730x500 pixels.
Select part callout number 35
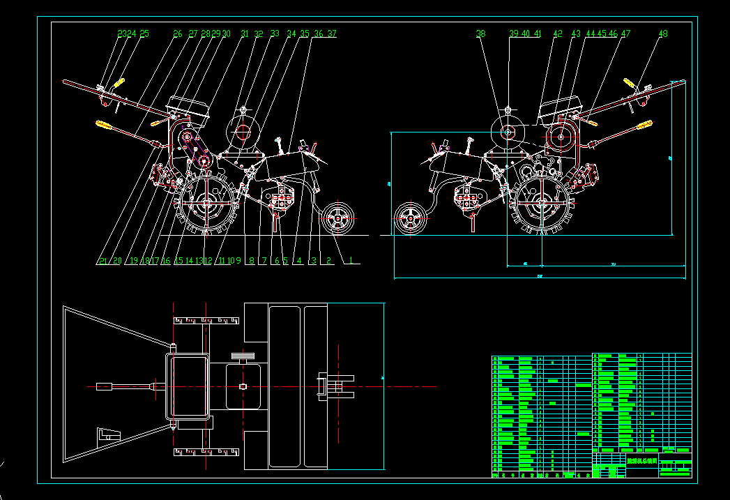coord(305,33)
